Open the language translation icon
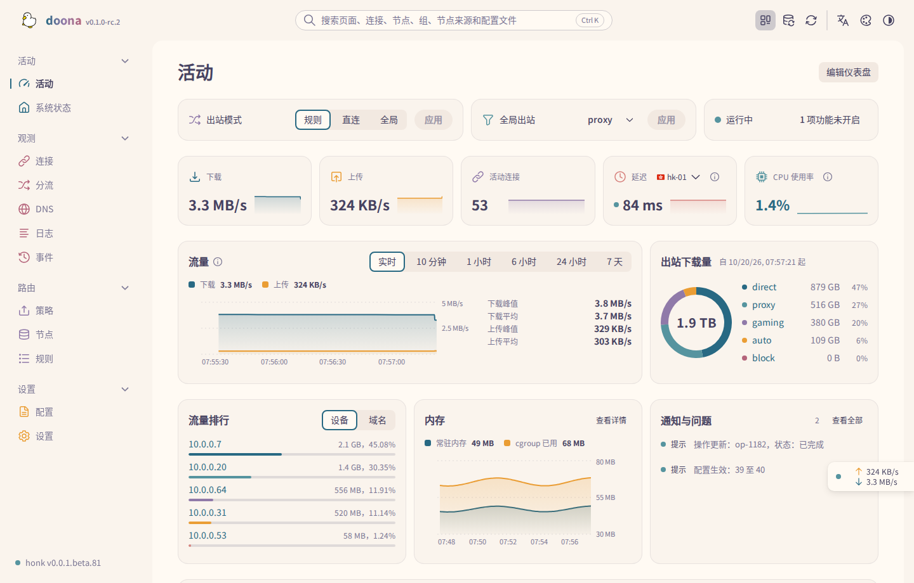Image resolution: width=914 pixels, height=583 pixels. (x=843, y=20)
